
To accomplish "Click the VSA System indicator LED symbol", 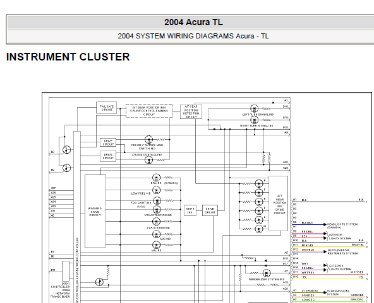I will click(156, 222).
